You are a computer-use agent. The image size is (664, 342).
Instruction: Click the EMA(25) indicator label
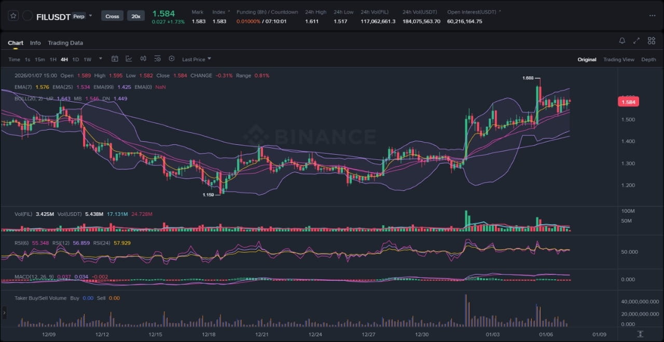(63, 87)
